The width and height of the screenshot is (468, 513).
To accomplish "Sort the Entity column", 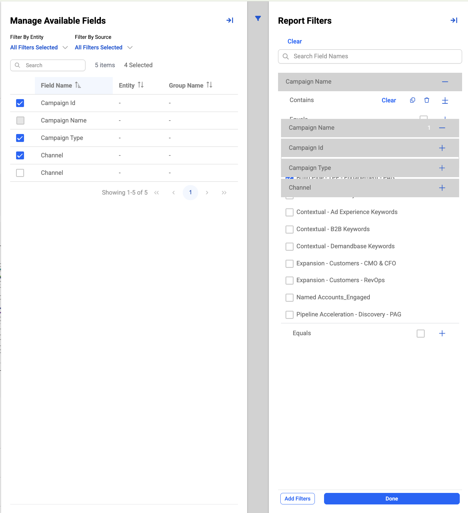I will click(141, 85).
